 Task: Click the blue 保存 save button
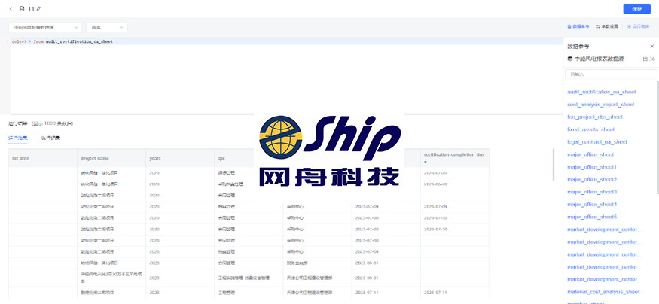pyautogui.click(x=636, y=8)
